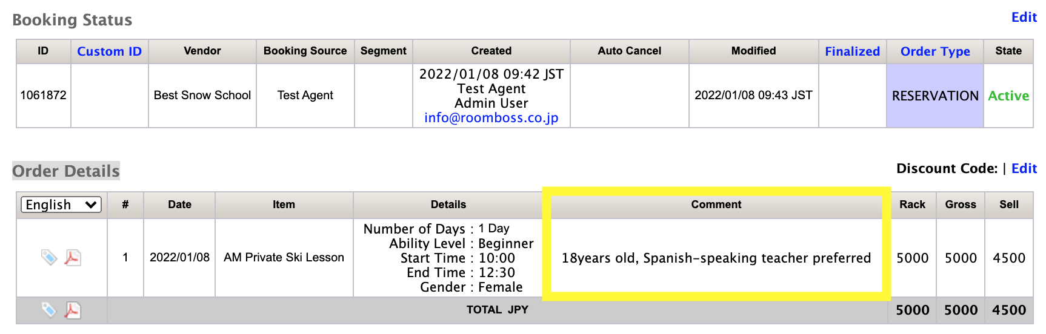
Task: Click the Finalized column header link
Action: tap(851, 51)
